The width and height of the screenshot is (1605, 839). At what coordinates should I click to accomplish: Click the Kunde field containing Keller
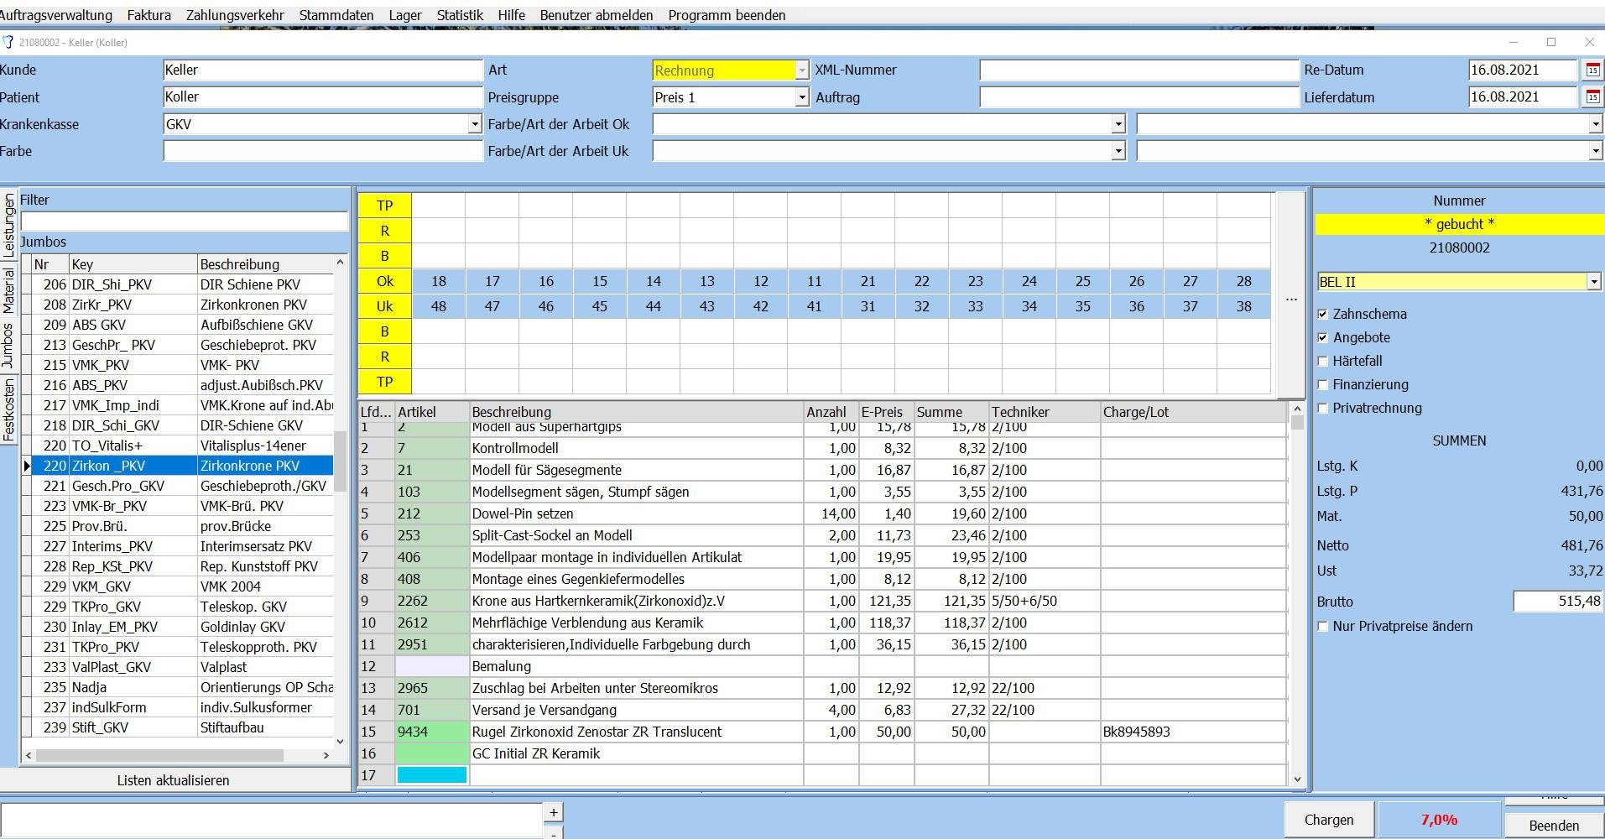(323, 70)
